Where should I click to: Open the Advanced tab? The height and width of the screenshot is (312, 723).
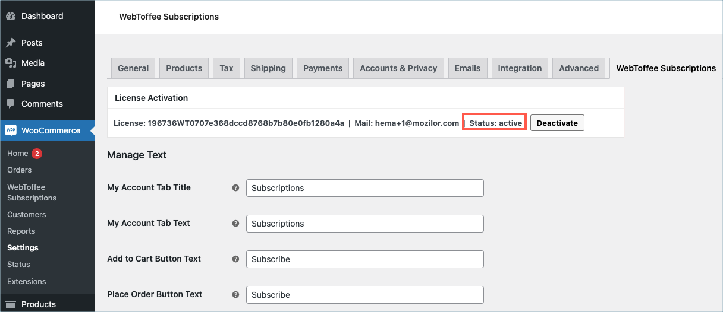click(x=579, y=68)
